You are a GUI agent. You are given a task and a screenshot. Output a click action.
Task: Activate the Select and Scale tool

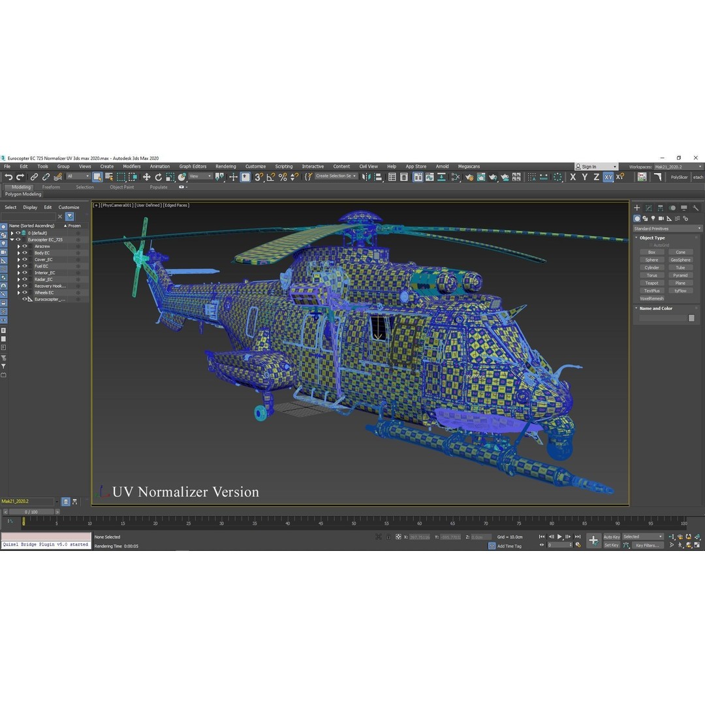pos(170,177)
